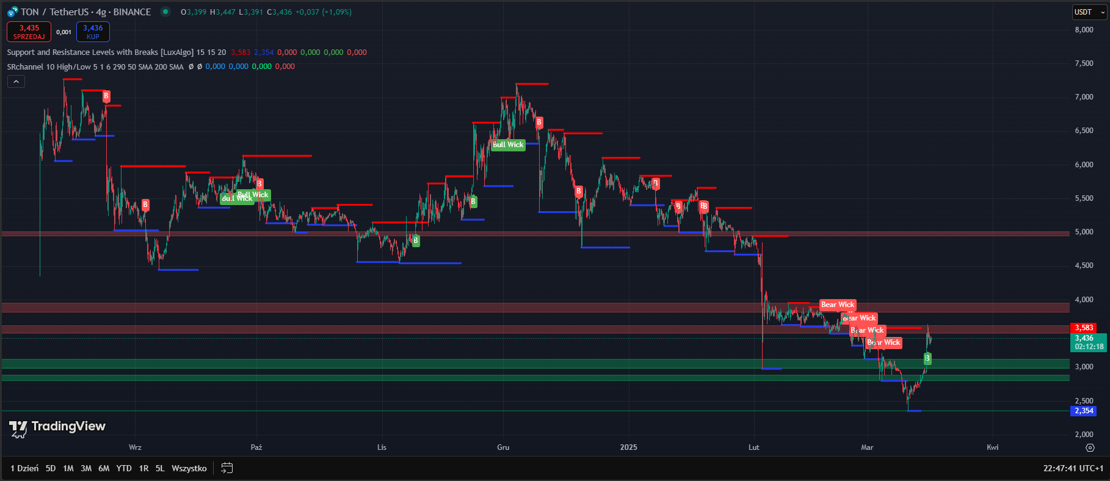
Task: Click the blue KUP buy button
Action: 93,32
